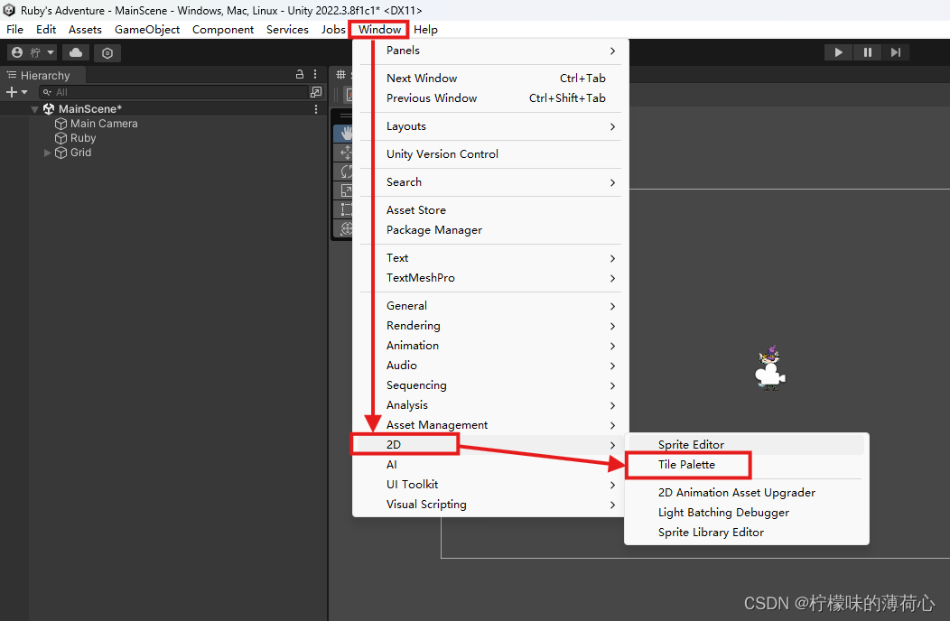Open search window icon beside Hierarchy search

(x=316, y=92)
